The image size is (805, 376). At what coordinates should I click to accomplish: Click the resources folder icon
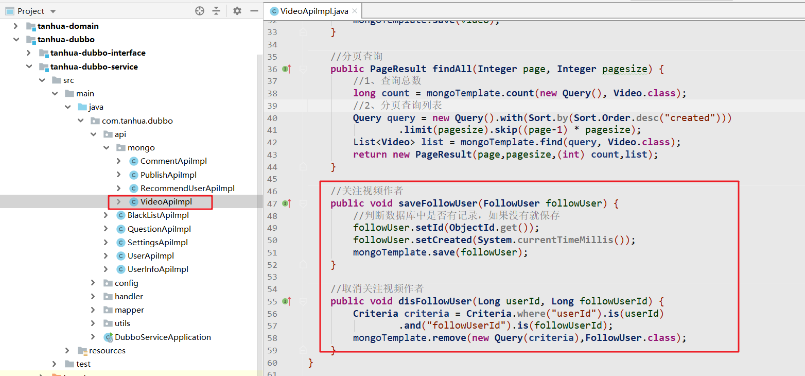point(82,350)
